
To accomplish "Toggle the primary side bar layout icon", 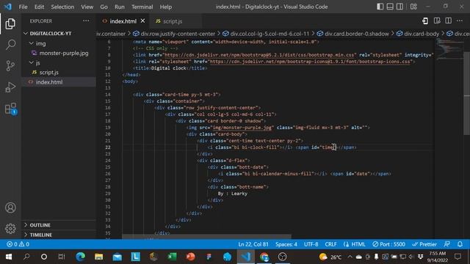I will 380,7.
